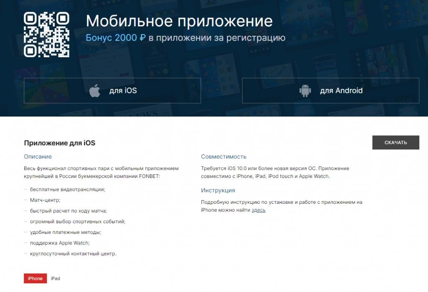Screen dimensions: 428x292
Task: Click "быстрый расчет по ходу матча" item
Action: coord(69,211)
